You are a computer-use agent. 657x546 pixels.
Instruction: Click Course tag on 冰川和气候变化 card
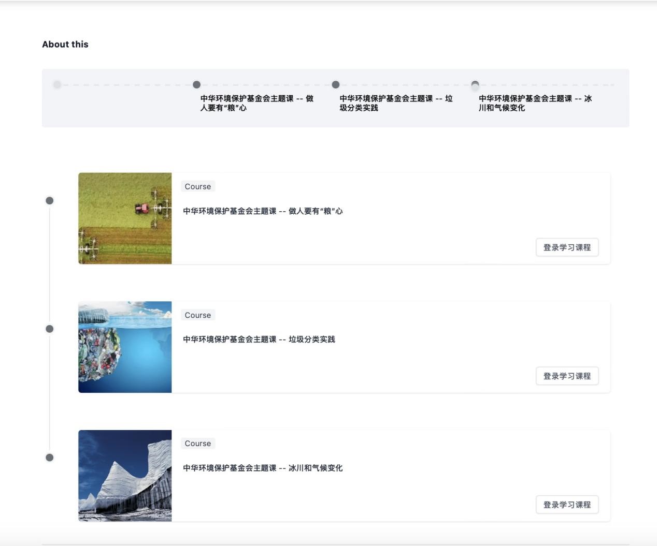198,444
